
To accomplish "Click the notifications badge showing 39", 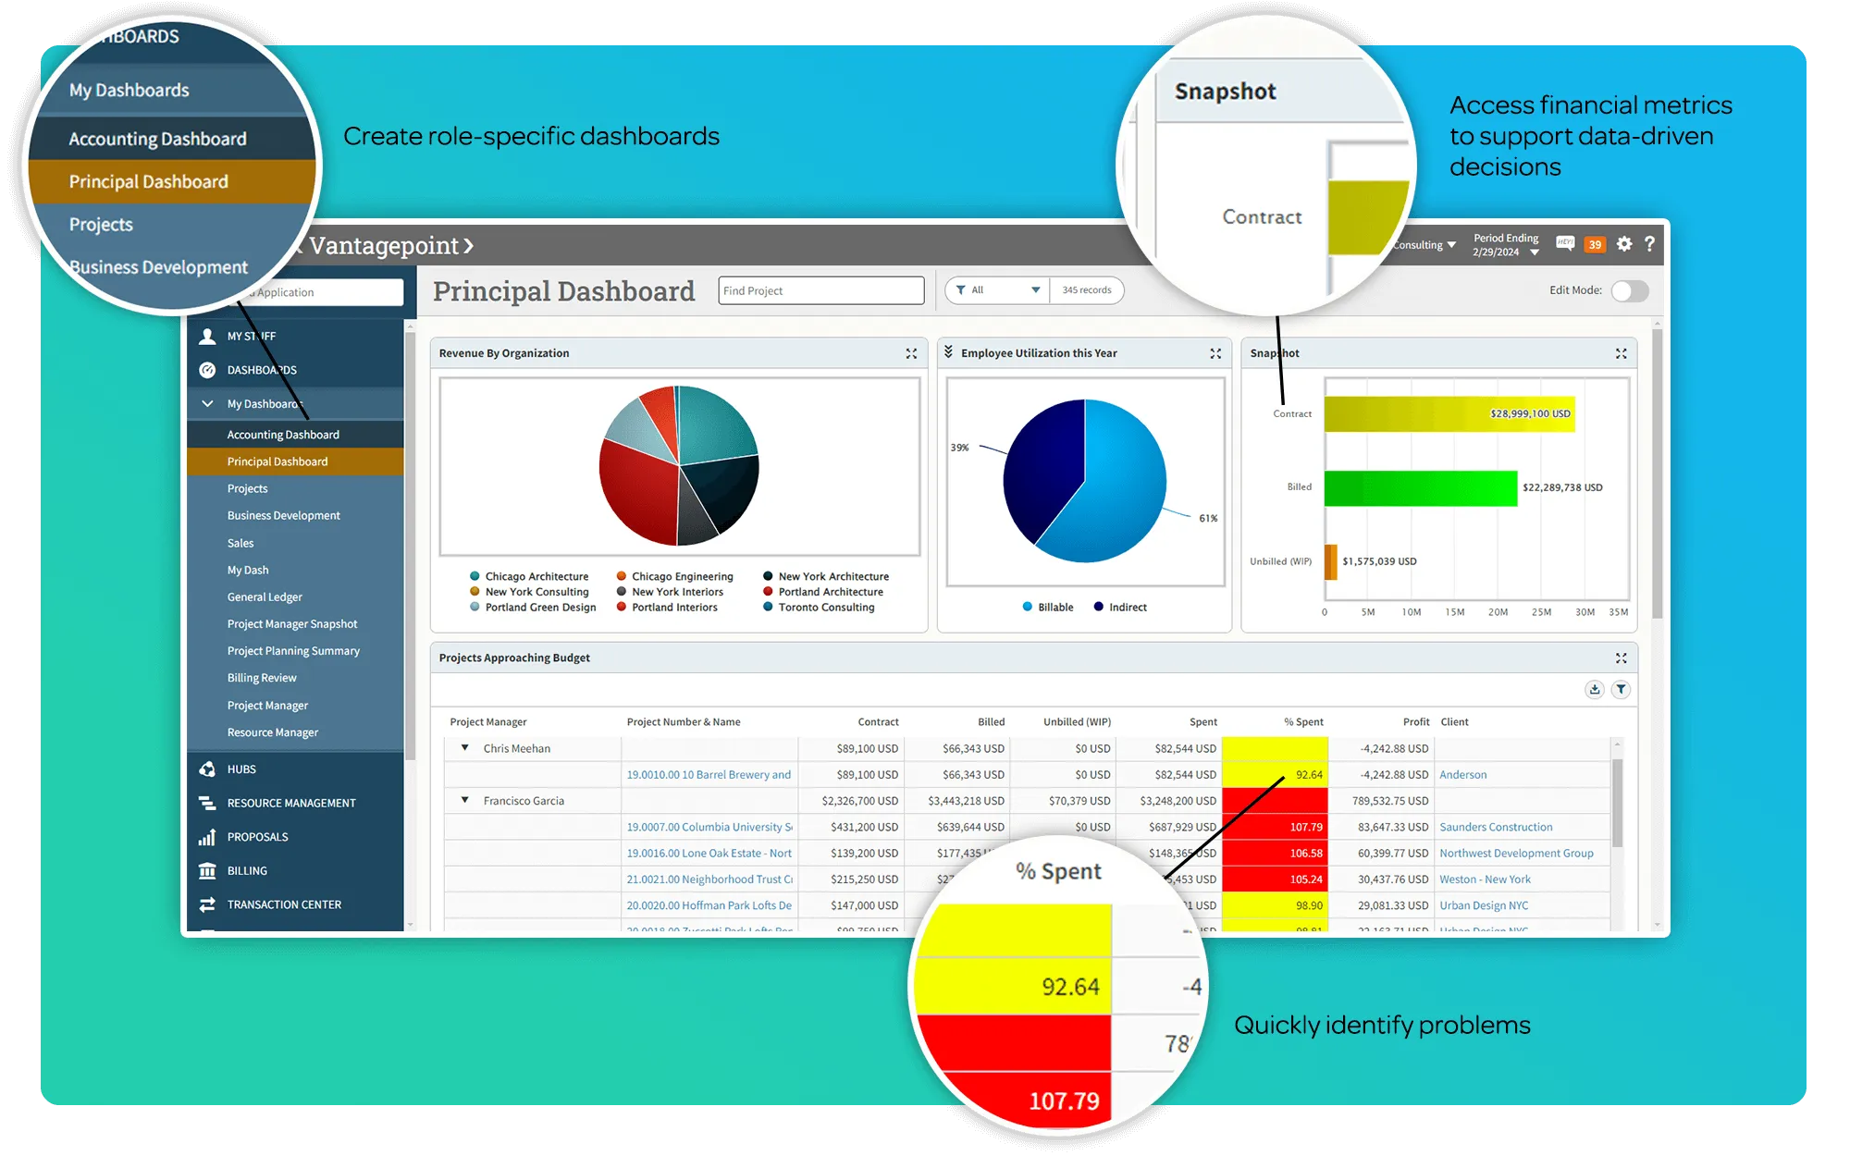I will [x=1595, y=245].
